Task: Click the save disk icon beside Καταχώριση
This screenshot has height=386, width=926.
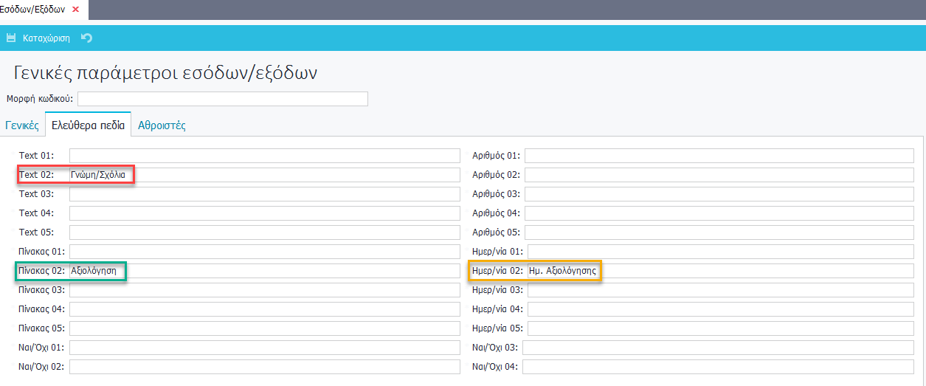Action: [x=11, y=38]
